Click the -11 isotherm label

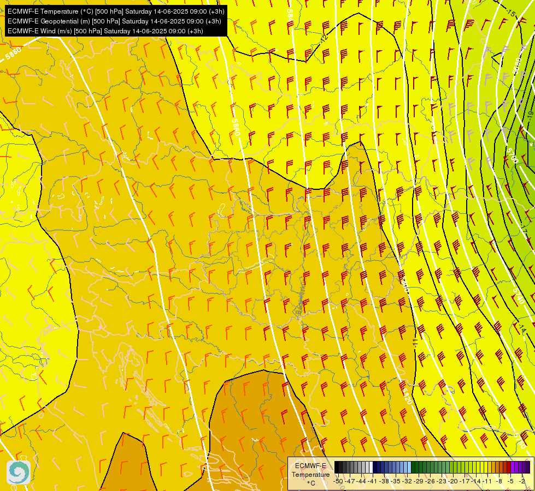pyautogui.click(x=415, y=343)
